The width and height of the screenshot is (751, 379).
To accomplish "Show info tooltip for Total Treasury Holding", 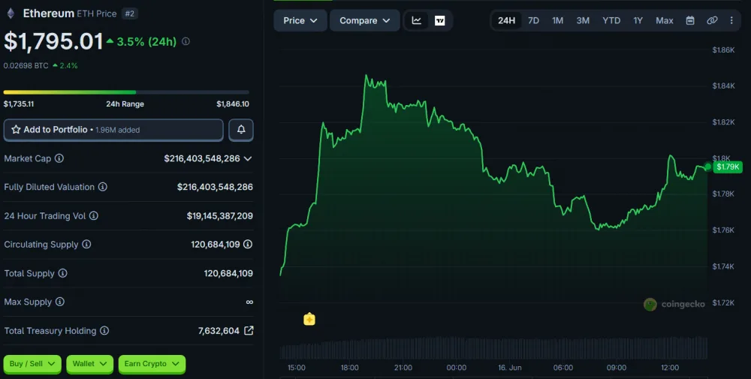I will pos(104,331).
